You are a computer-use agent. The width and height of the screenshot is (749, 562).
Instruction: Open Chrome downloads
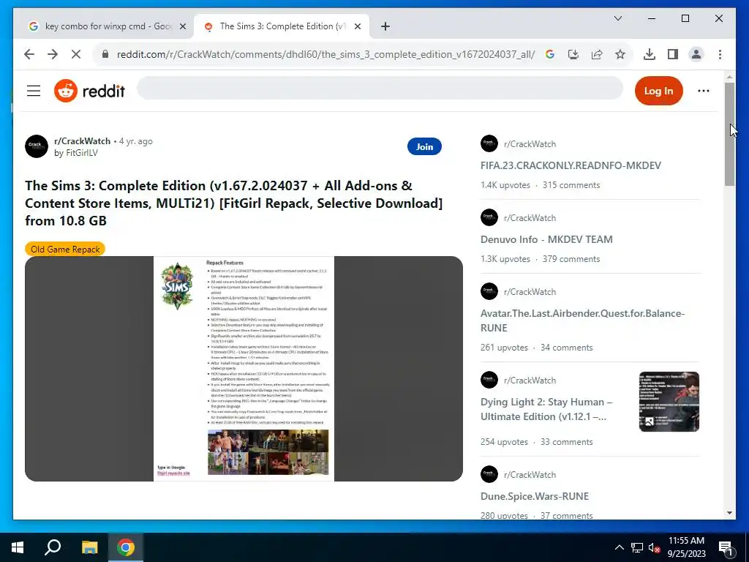[650, 54]
